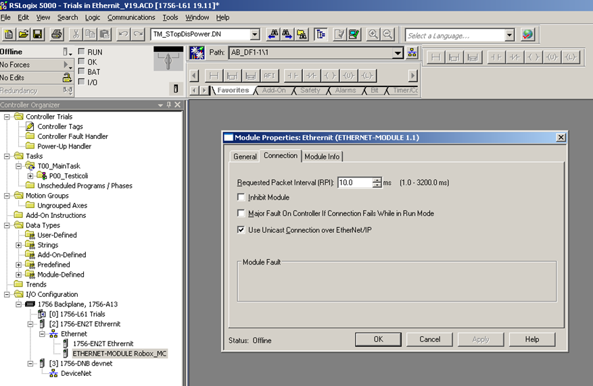
Task: Insert a Rung from the Favorites toolbar
Action: pos(214,76)
